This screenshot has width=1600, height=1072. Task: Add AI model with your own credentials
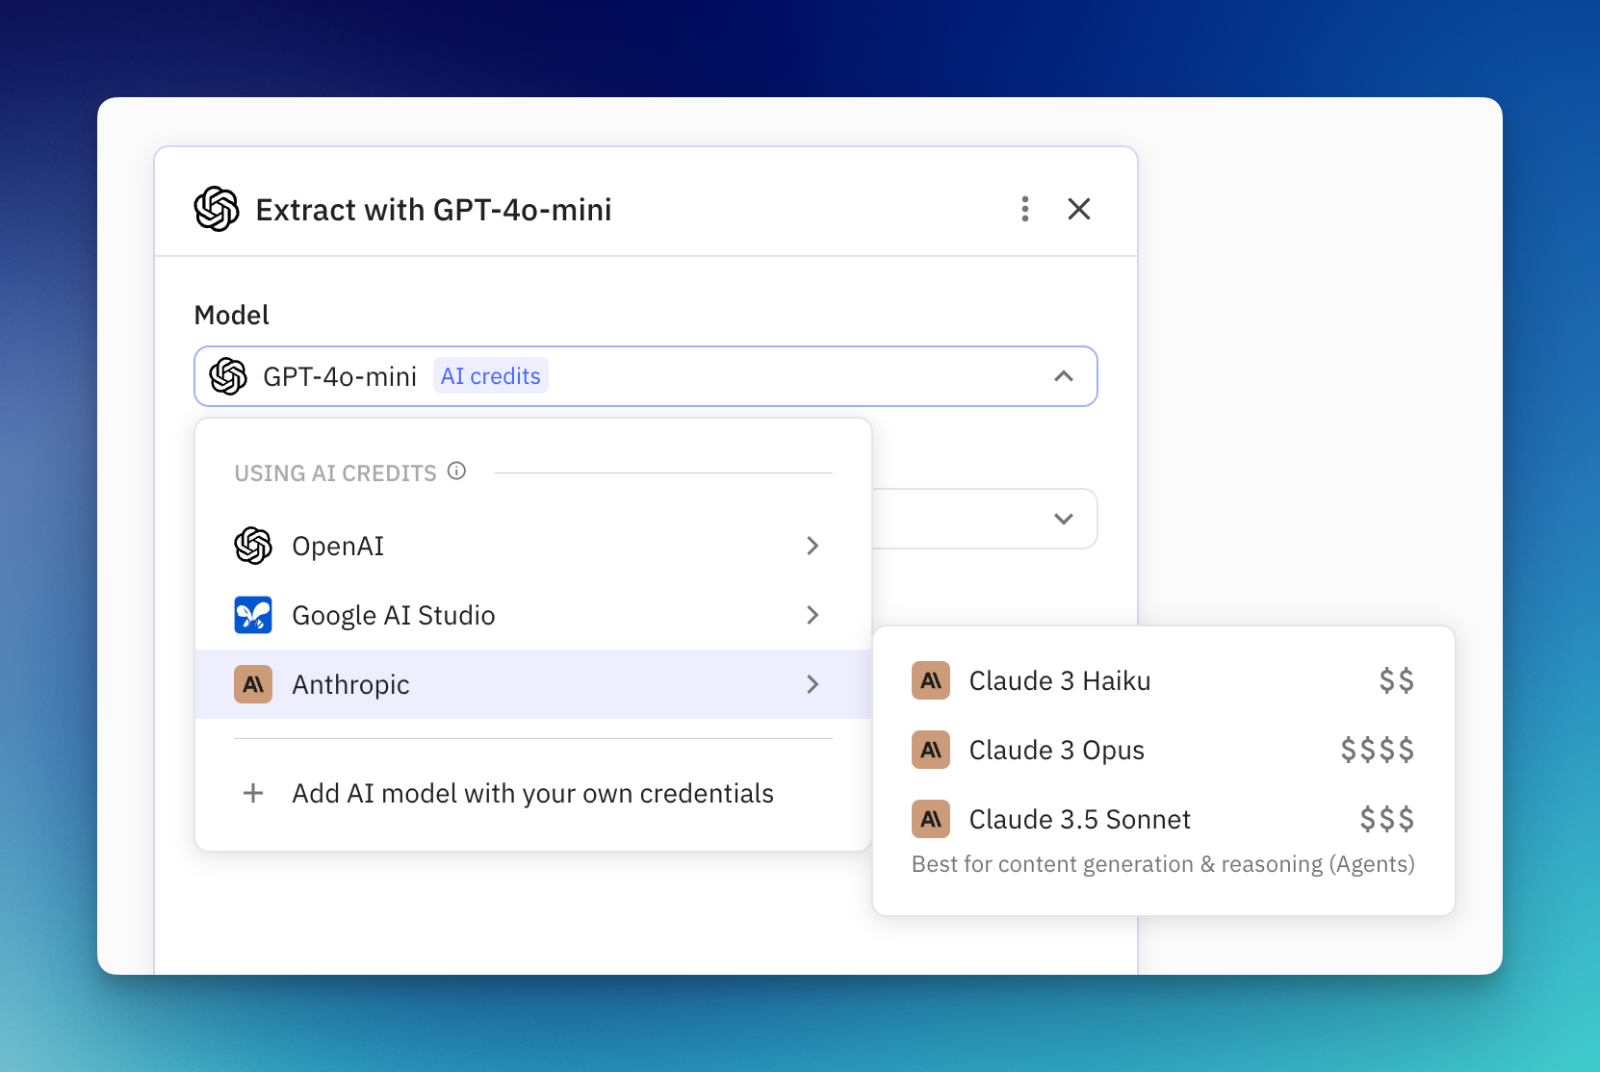532,793
